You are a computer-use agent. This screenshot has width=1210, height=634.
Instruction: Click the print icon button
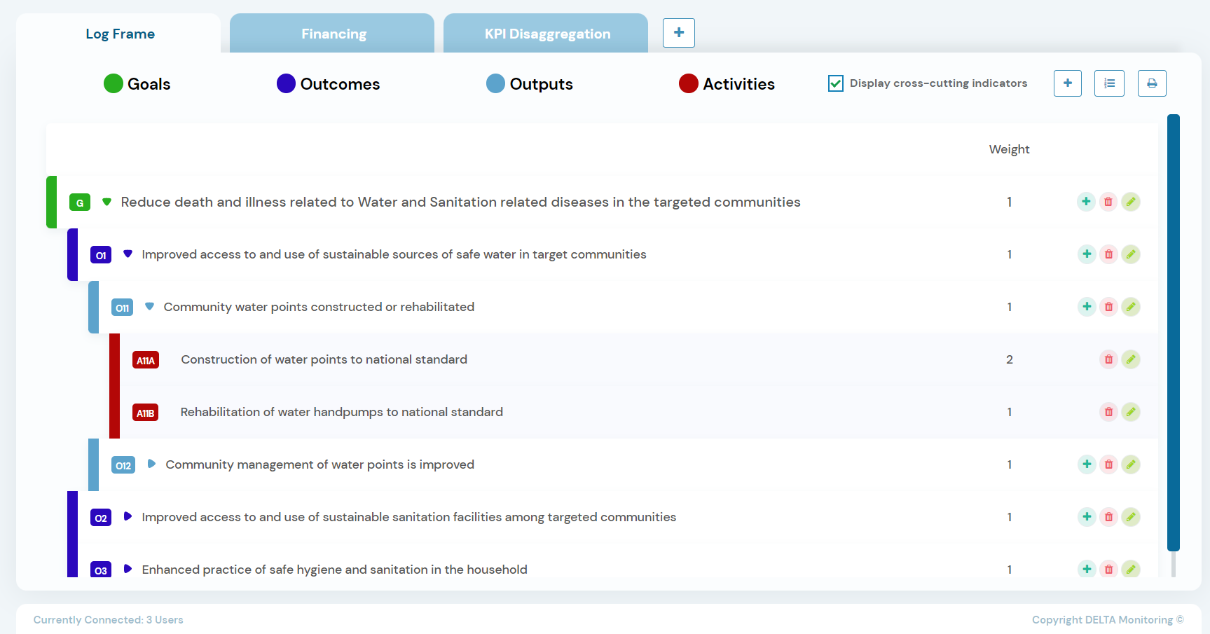pos(1152,83)
